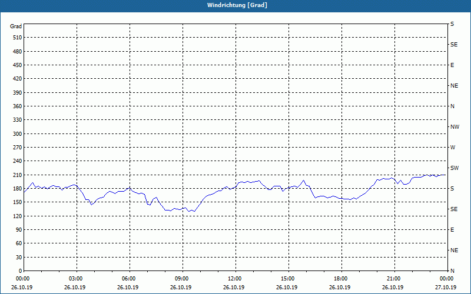The image size is (471, 294).
Task: Click the 150 y-axis value
Action: tap(18, 202)
